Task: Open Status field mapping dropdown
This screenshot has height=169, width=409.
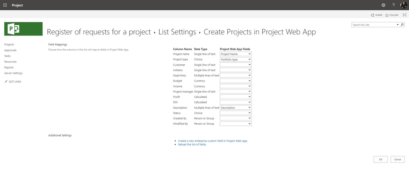Action: (x=235, y=113)
